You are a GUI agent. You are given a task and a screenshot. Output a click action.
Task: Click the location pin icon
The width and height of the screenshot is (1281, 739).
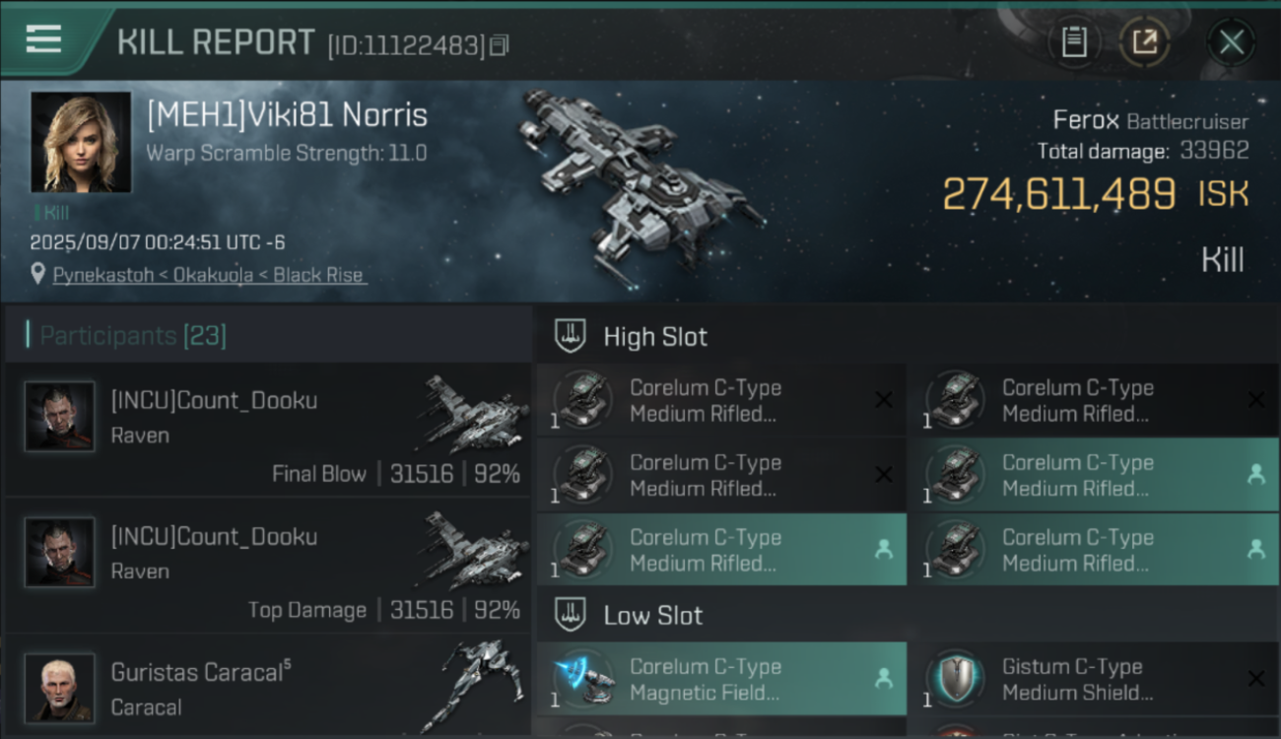[x=37, y=275]
